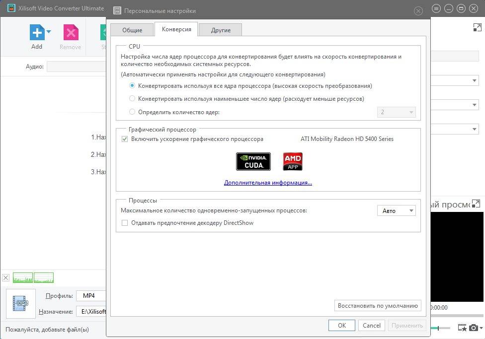
Task: Open the 'Авто' max processes dropdown
Action: pyautogui.click(x=396, y=211)
